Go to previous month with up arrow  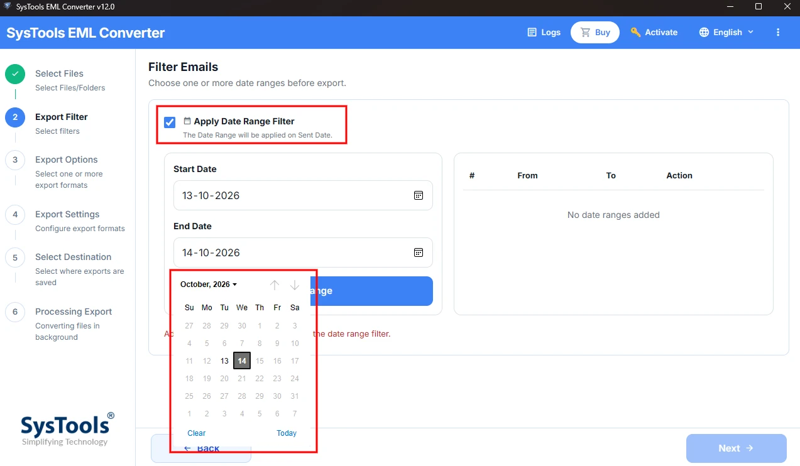[275, 285]
